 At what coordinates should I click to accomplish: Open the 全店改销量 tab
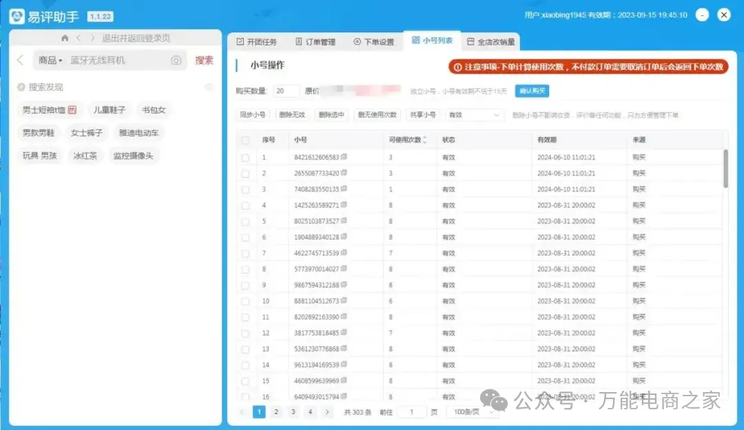[x=491, y=42]
